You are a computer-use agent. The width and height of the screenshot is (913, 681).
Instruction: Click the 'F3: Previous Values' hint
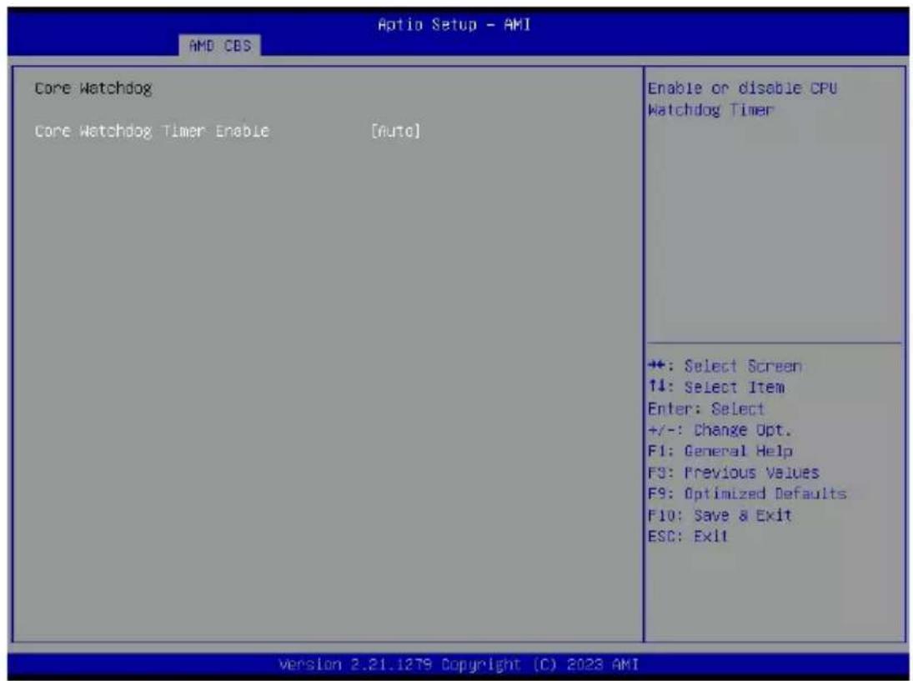point(734,472)
